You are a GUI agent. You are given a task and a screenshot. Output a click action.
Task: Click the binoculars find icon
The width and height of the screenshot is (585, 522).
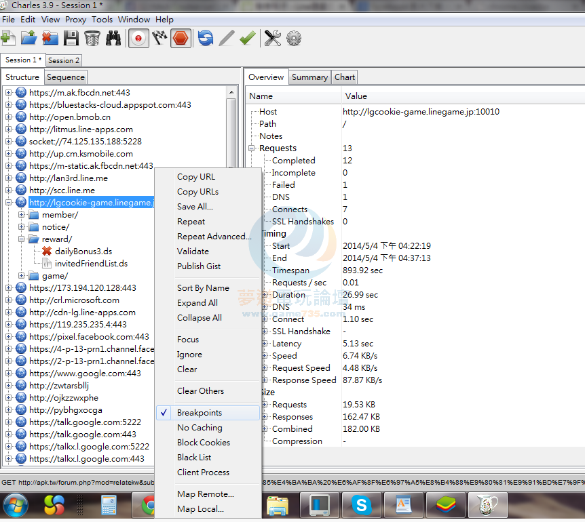click(115, 39)
